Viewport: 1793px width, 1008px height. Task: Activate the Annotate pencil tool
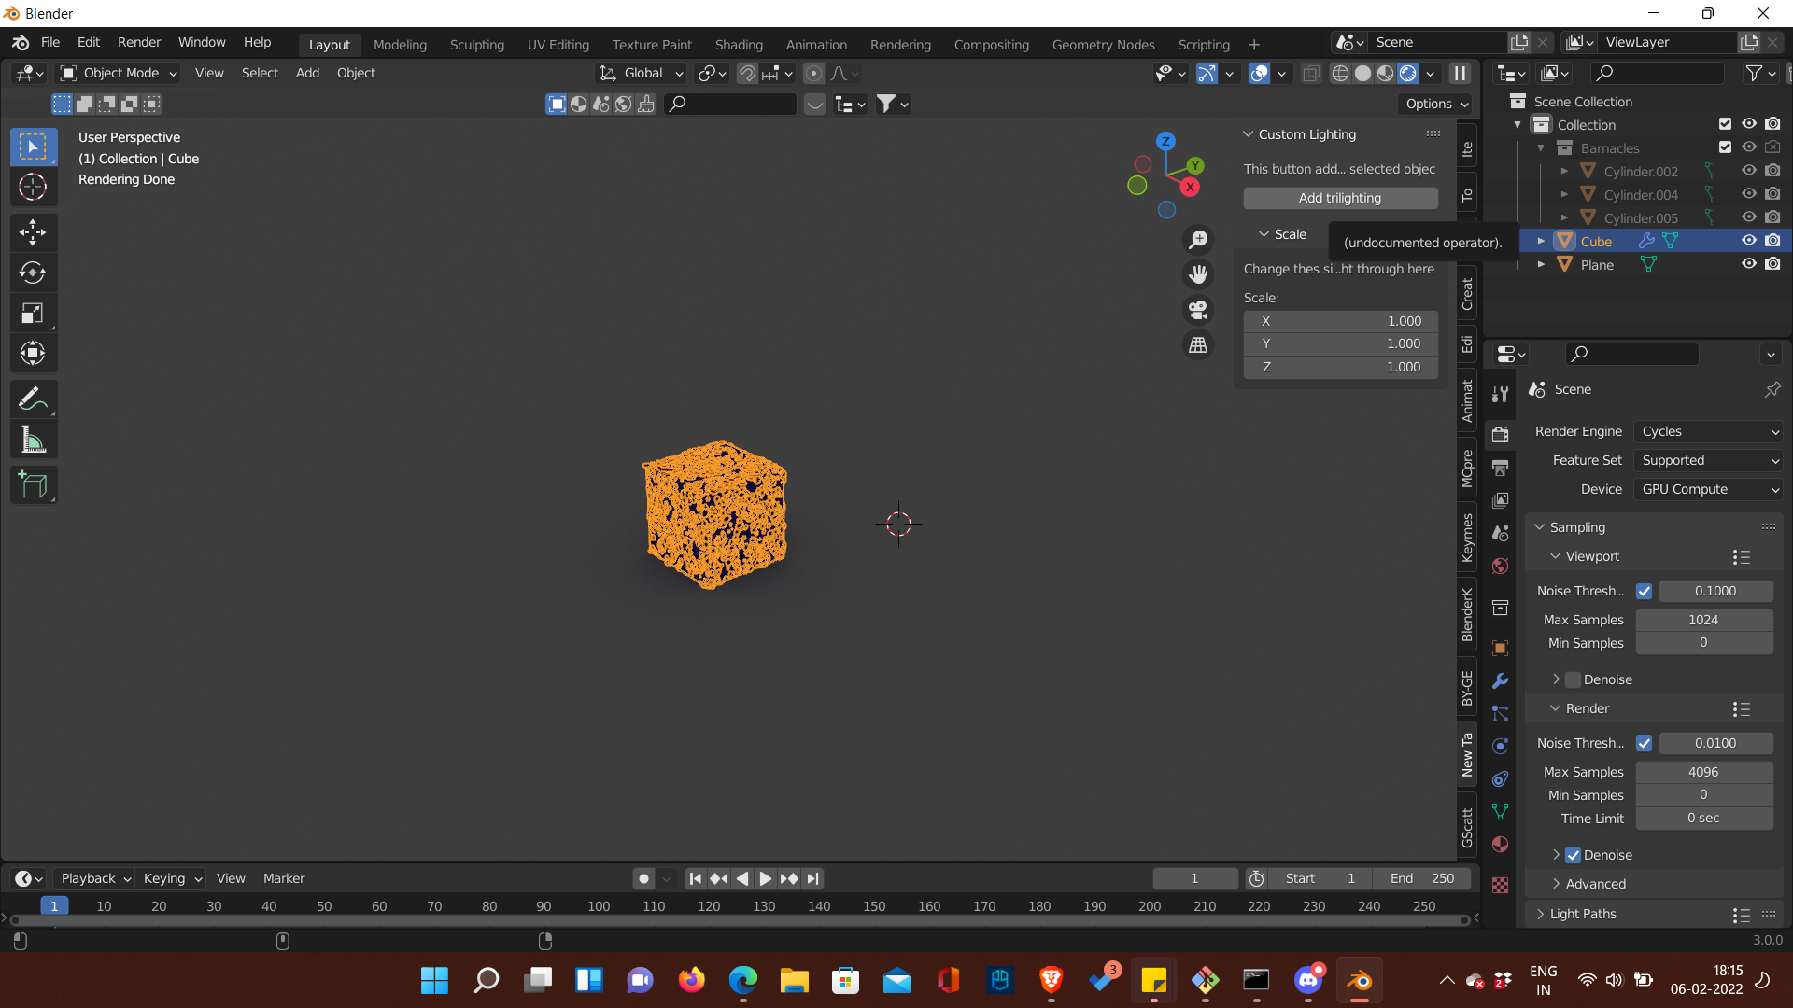33,399
